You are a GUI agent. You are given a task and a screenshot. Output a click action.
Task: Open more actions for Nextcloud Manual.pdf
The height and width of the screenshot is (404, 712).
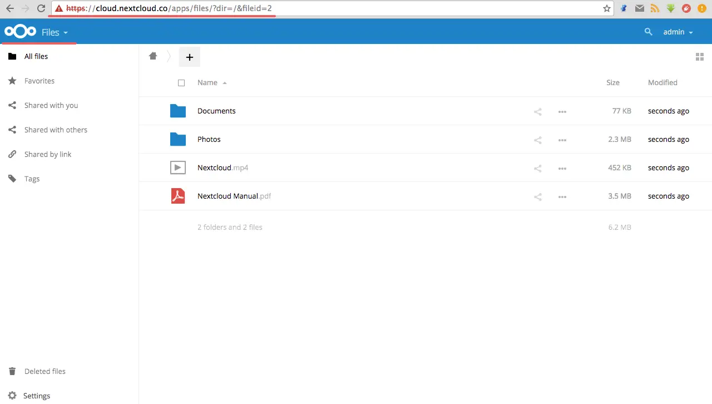click(562, 197)
